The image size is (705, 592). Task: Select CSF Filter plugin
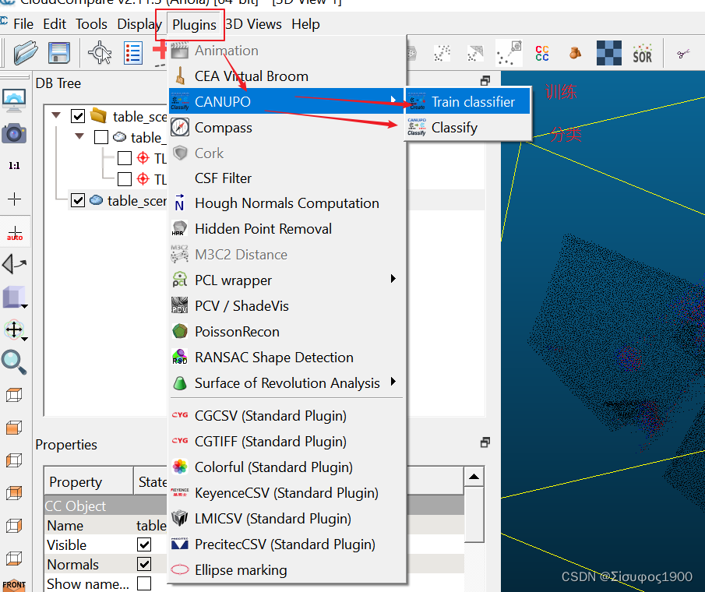[287, 178]
